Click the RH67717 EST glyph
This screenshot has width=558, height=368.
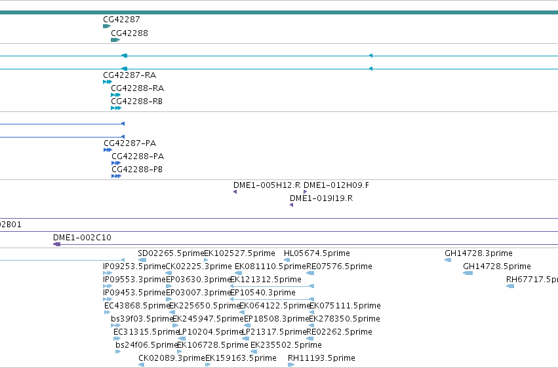pyautogui.click(x=510, y=287)
